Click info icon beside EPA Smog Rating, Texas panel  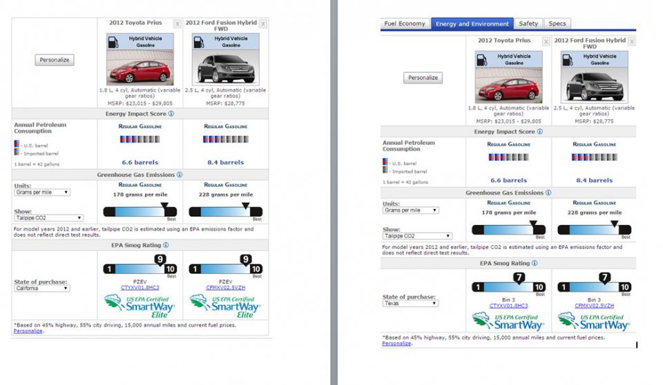535,263
